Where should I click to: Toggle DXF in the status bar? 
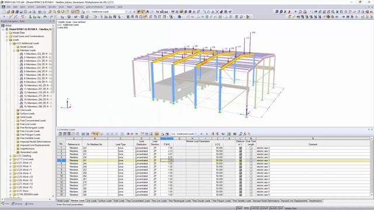[x=280, y=208]
